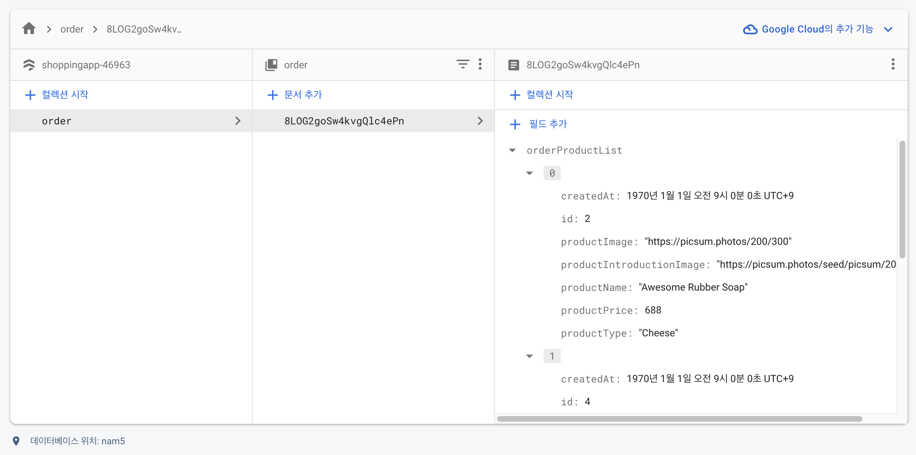Select the order collection row

click(x=131, y=121)
